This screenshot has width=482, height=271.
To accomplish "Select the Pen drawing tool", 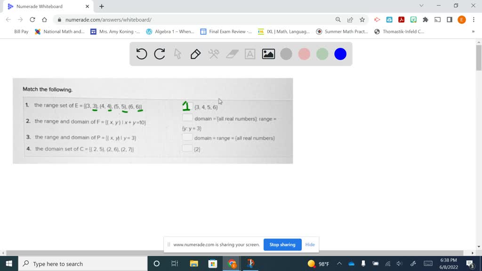I will click(x=195, y=54).
